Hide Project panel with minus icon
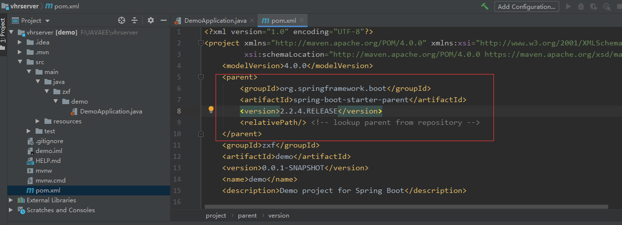Viewport: 622px width, 225px height. pyautogui.click(x=163, y=20)
